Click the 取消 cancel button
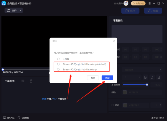The height and width of the screenshot is (121, 167). [x=93, y=78]
